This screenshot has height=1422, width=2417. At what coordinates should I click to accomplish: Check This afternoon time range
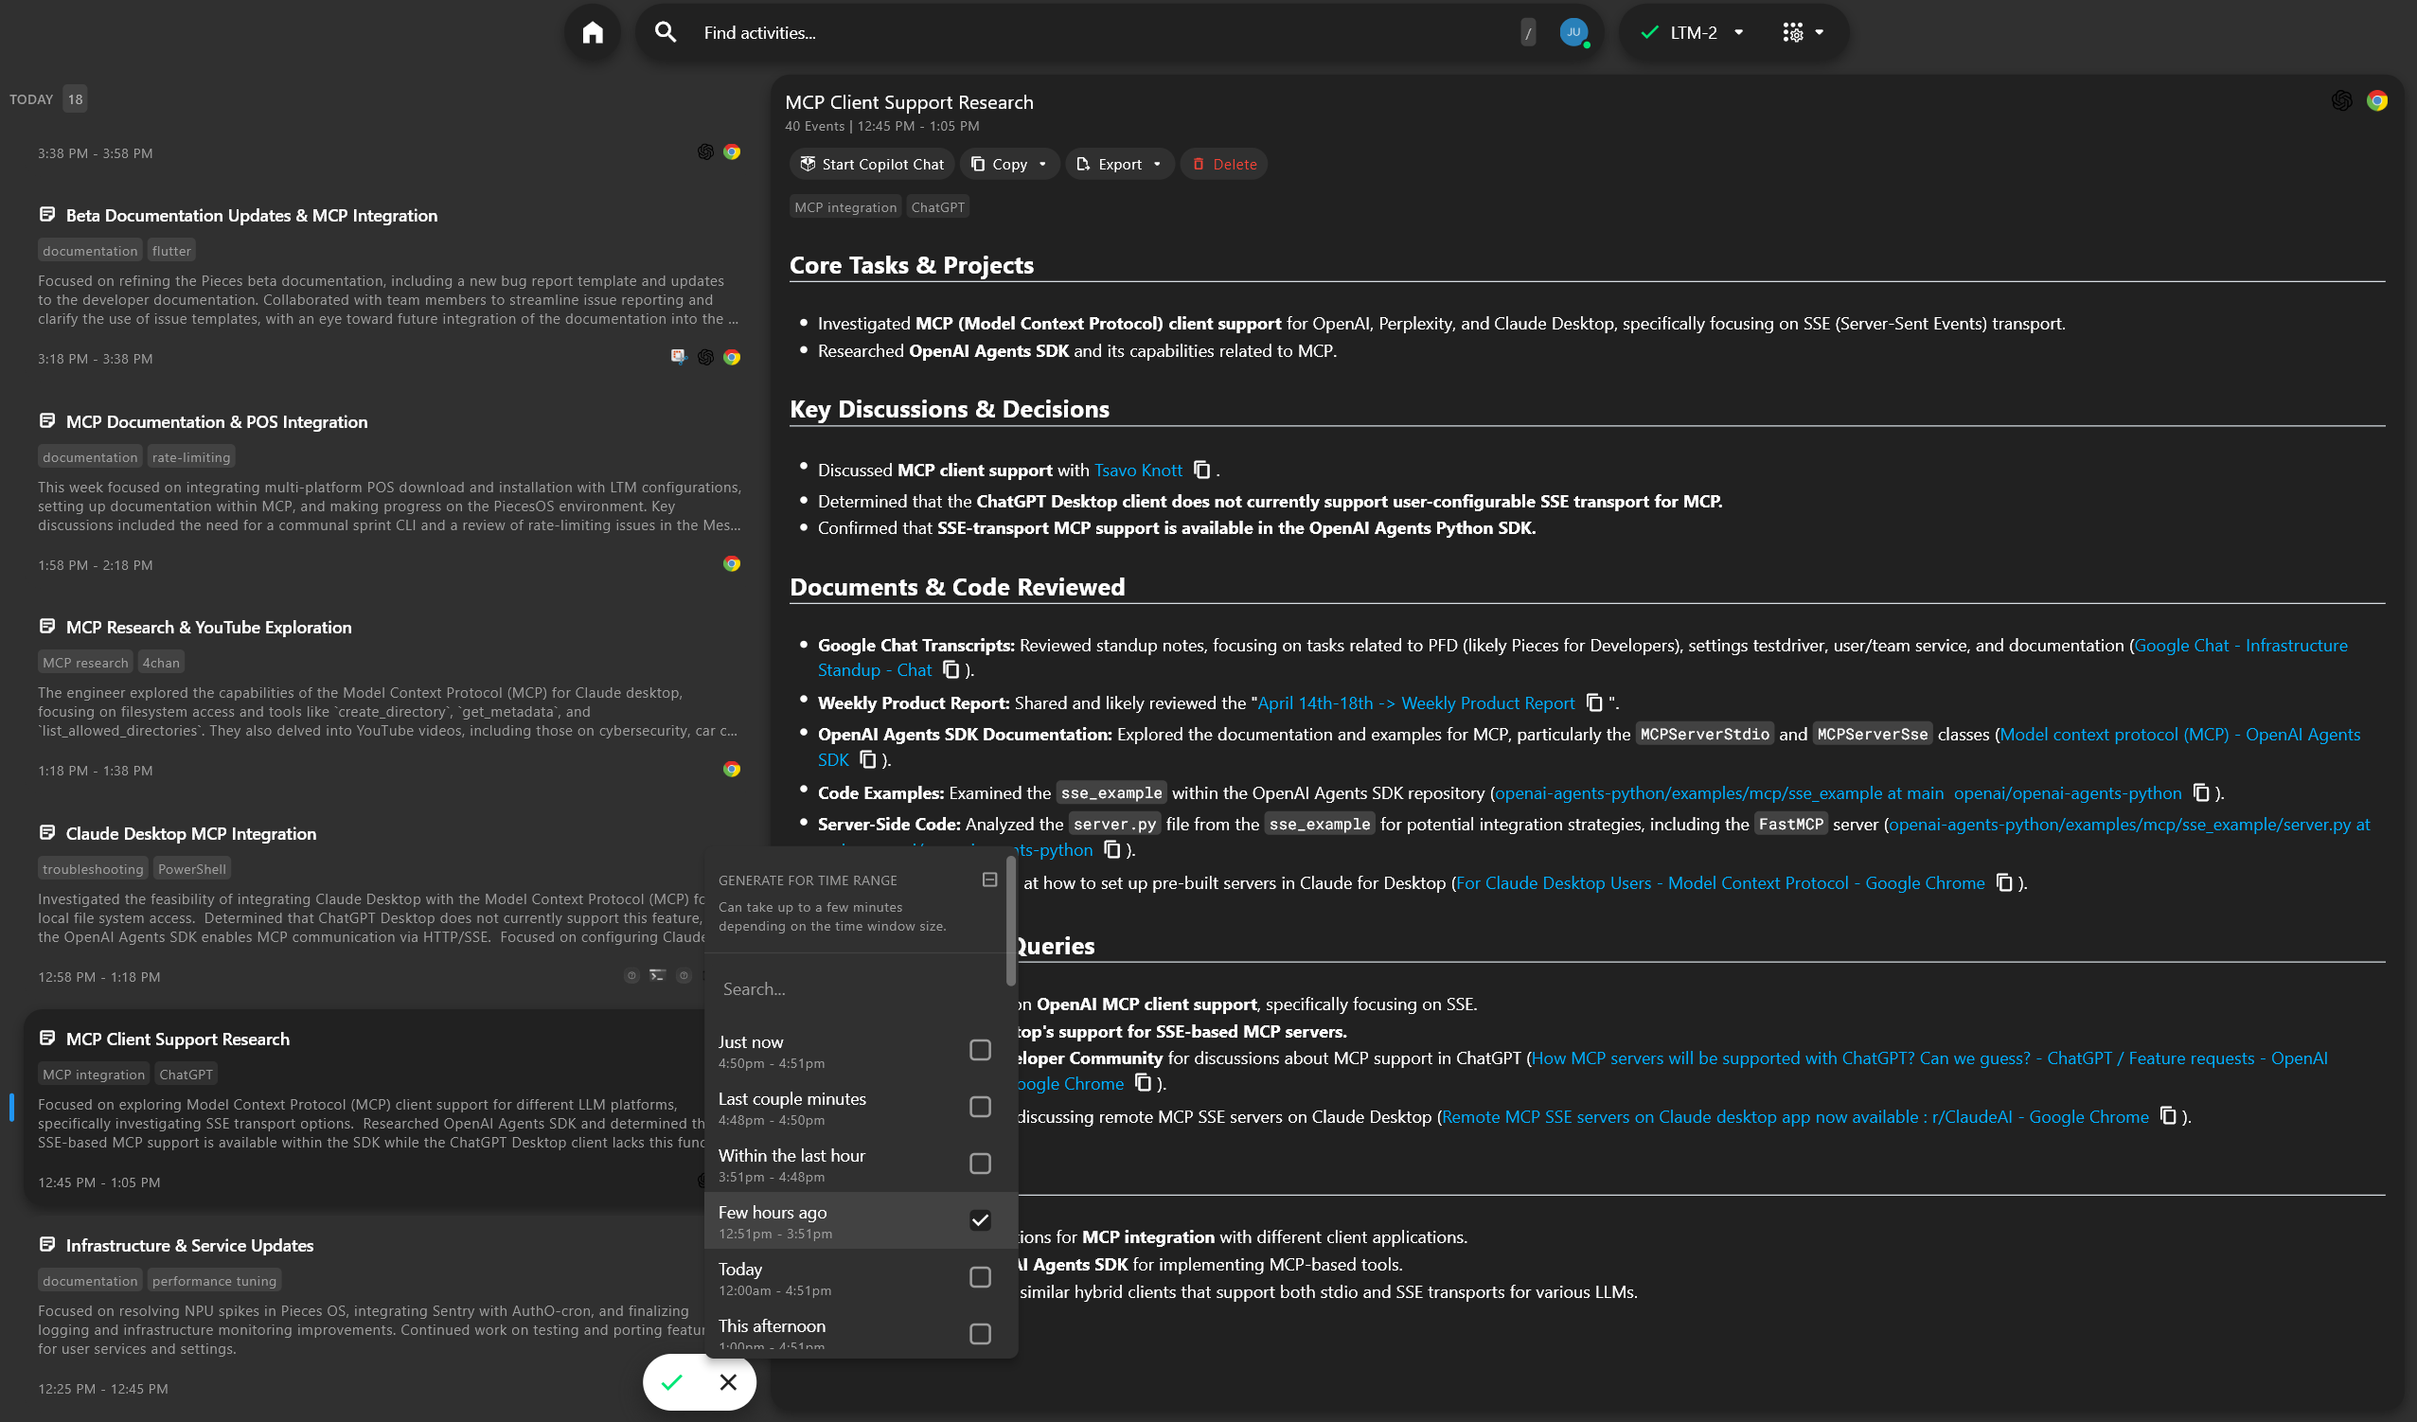[x=979, y=1334]
